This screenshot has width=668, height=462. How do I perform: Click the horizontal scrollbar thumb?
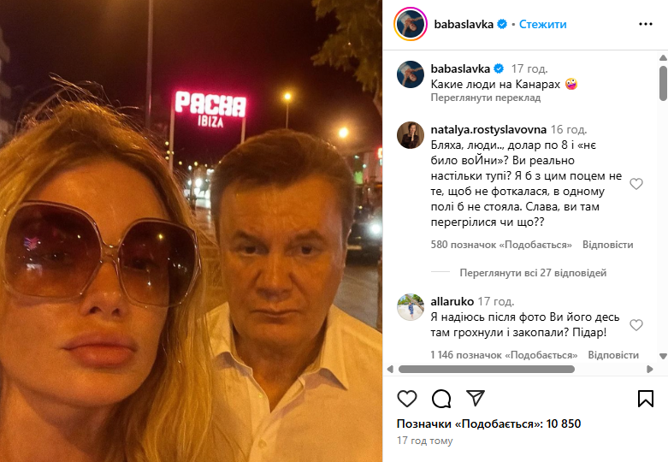(x=487, y=369)
